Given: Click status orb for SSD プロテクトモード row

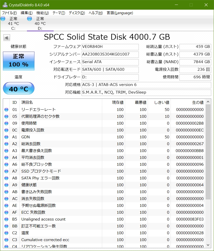Looking at the screenshot, I should pyautogui.click(x=6, y=171).
